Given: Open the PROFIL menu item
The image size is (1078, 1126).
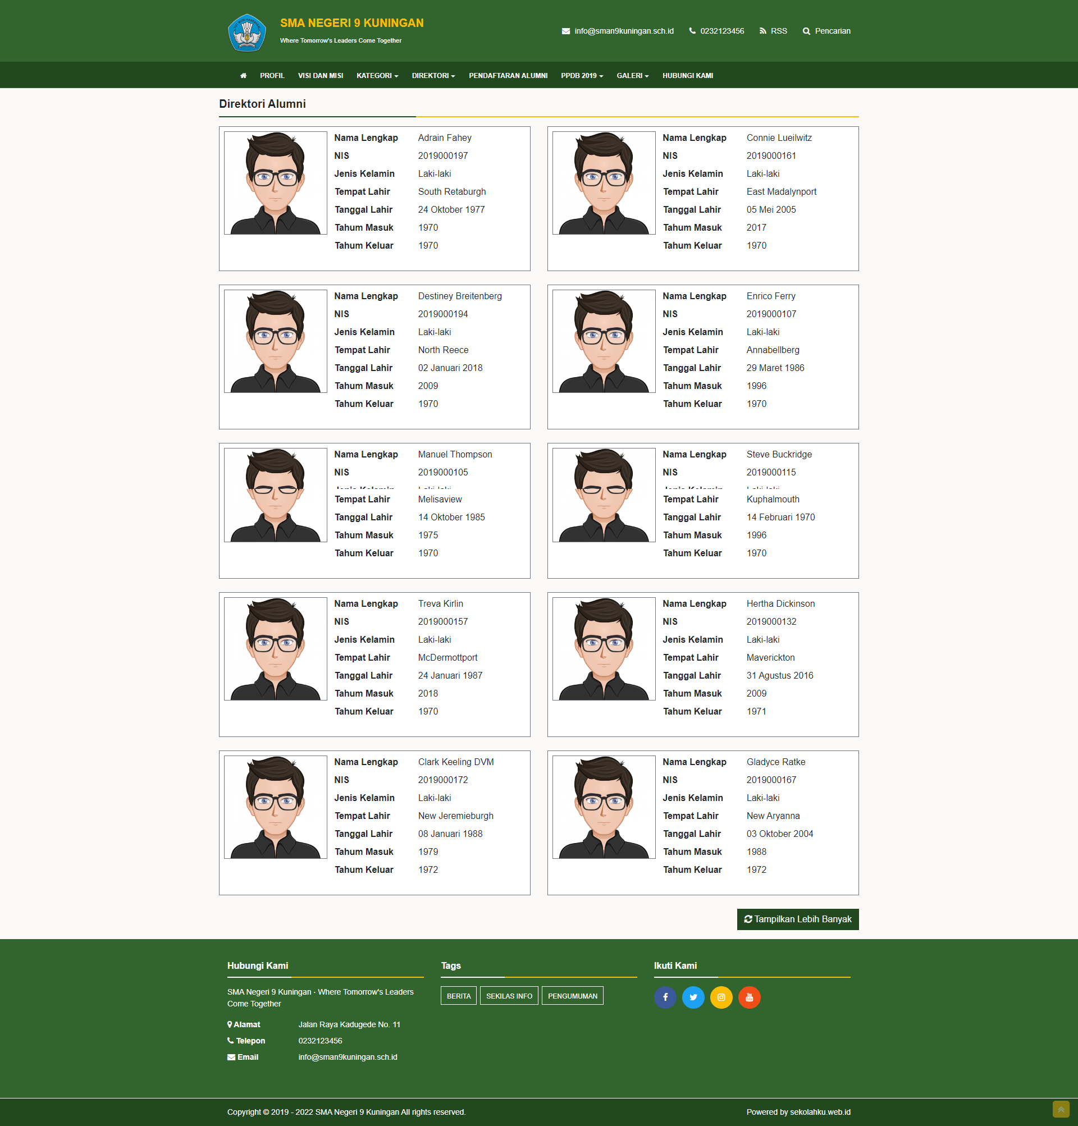Looking at the screenshot, I should [x=272, y=76].
